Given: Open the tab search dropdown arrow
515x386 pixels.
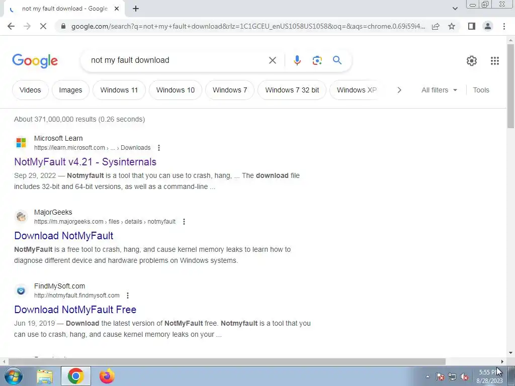Looking at the screenshot, I should [x=455, y=9].
